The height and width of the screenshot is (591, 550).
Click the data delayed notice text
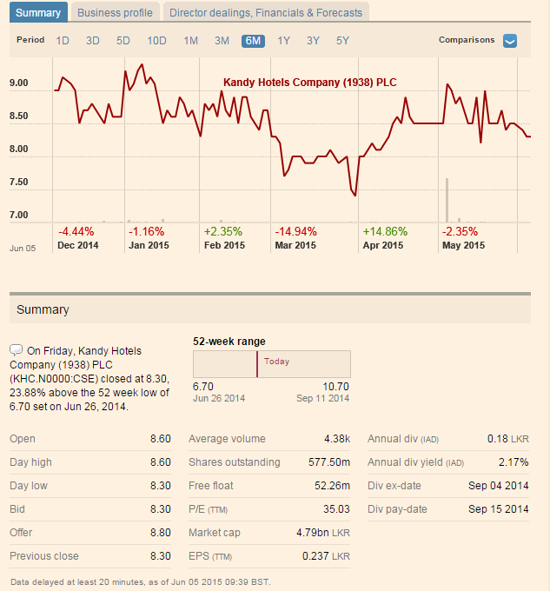pos(141,582)
